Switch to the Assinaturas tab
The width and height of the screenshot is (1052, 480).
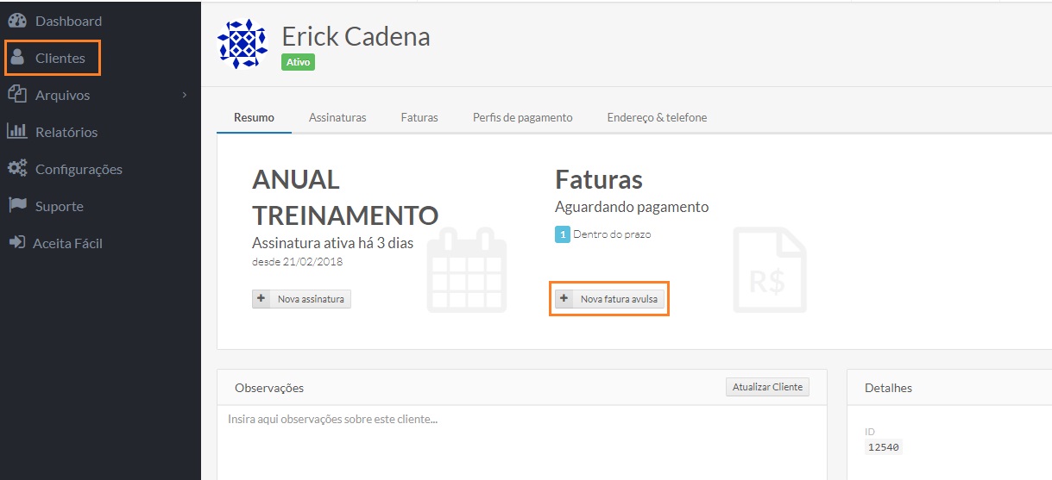coord(337,117)
